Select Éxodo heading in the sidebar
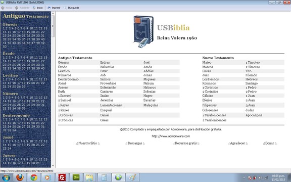 point(9,54)
